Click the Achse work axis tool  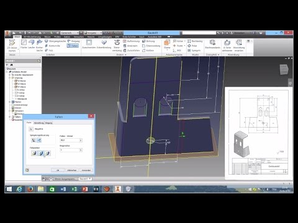click(178, 42)
